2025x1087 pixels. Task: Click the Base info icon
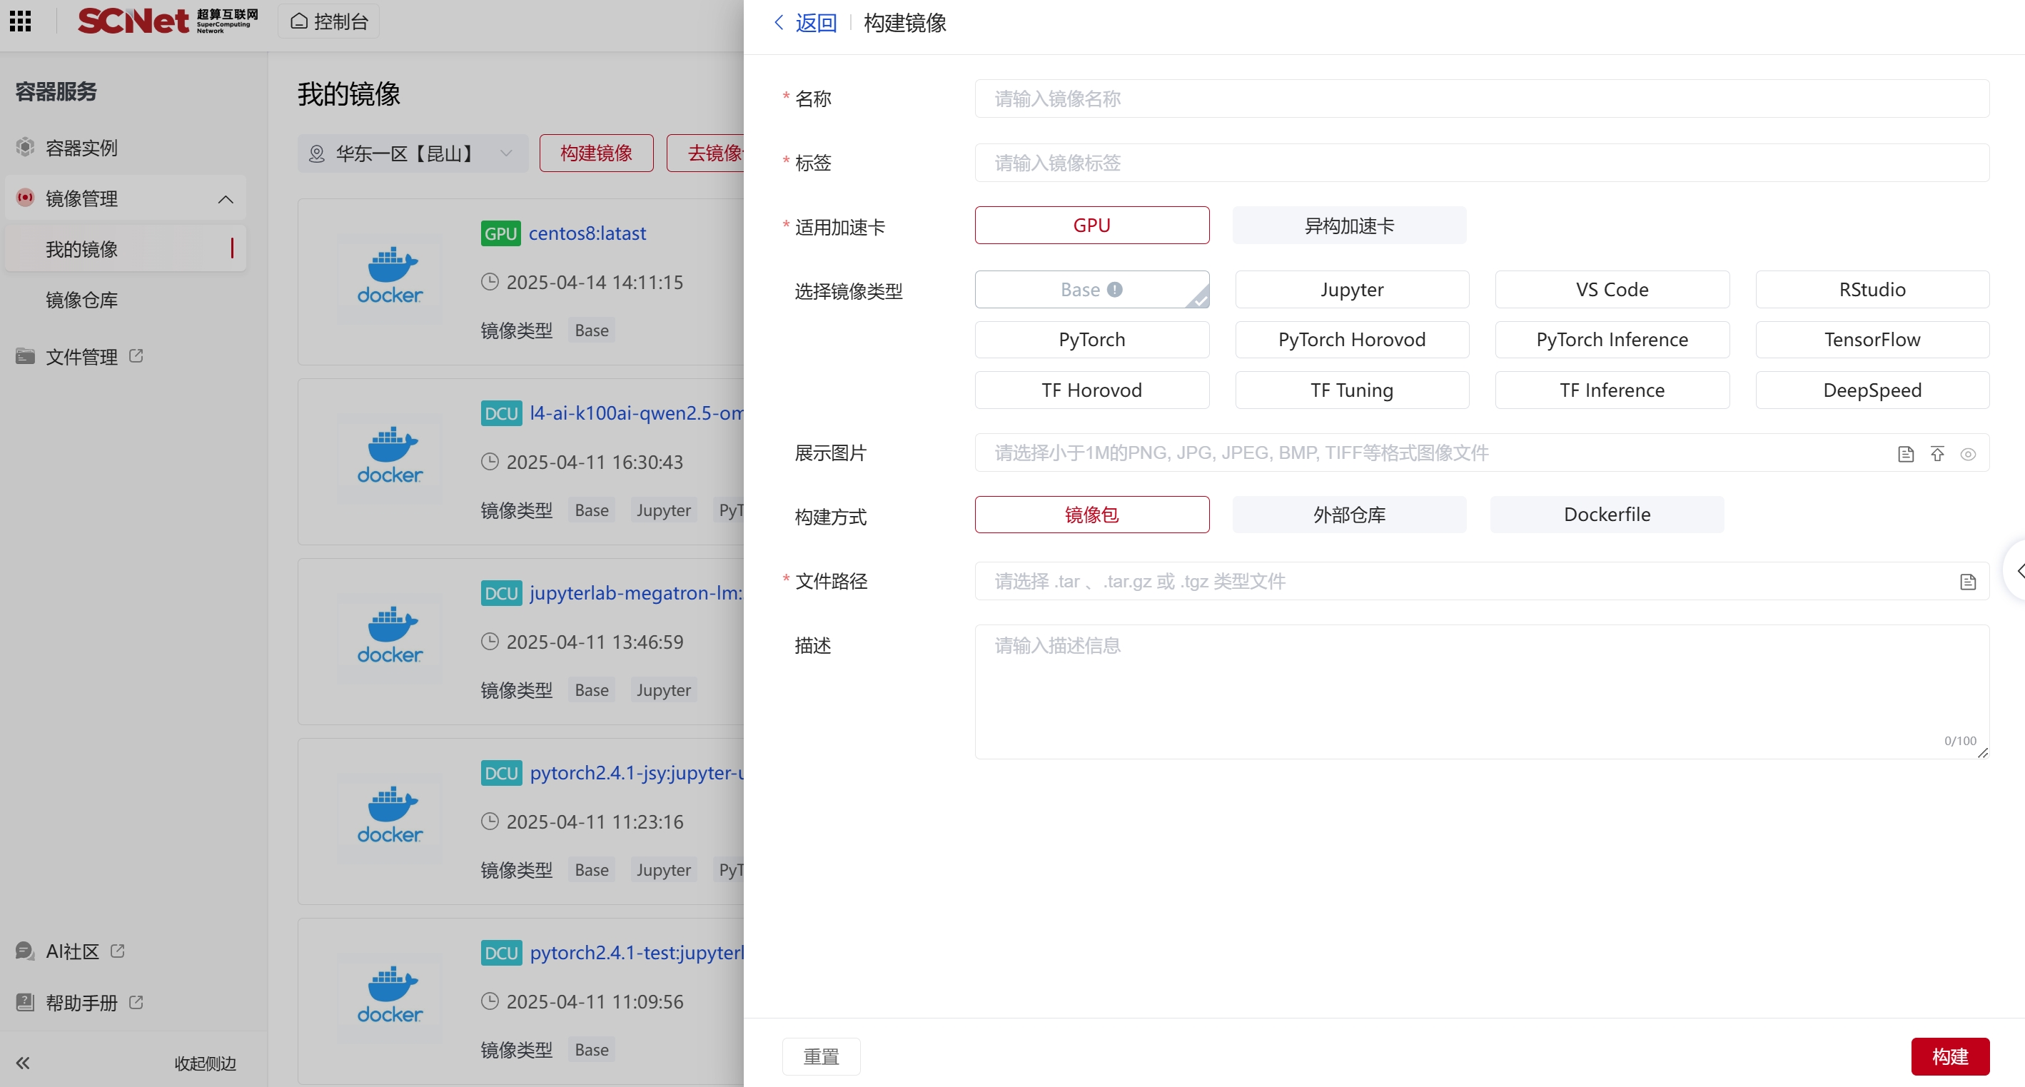click(x=1115, y=289)
